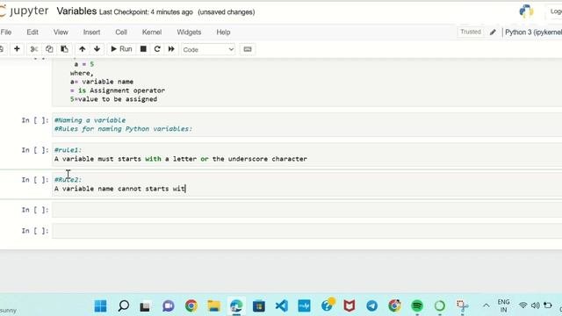562x316 pixels.
Task: Open the View menu
Action: tap(61, 32)
